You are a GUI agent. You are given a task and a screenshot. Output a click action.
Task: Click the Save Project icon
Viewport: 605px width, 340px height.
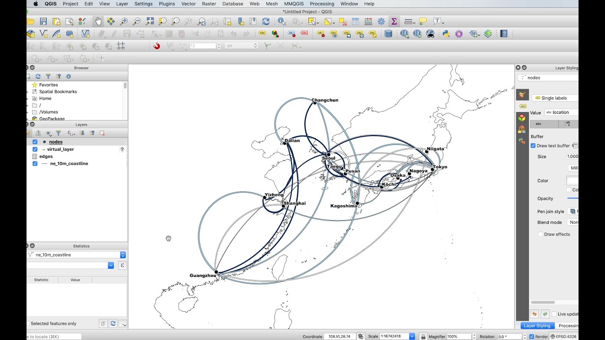43,21
